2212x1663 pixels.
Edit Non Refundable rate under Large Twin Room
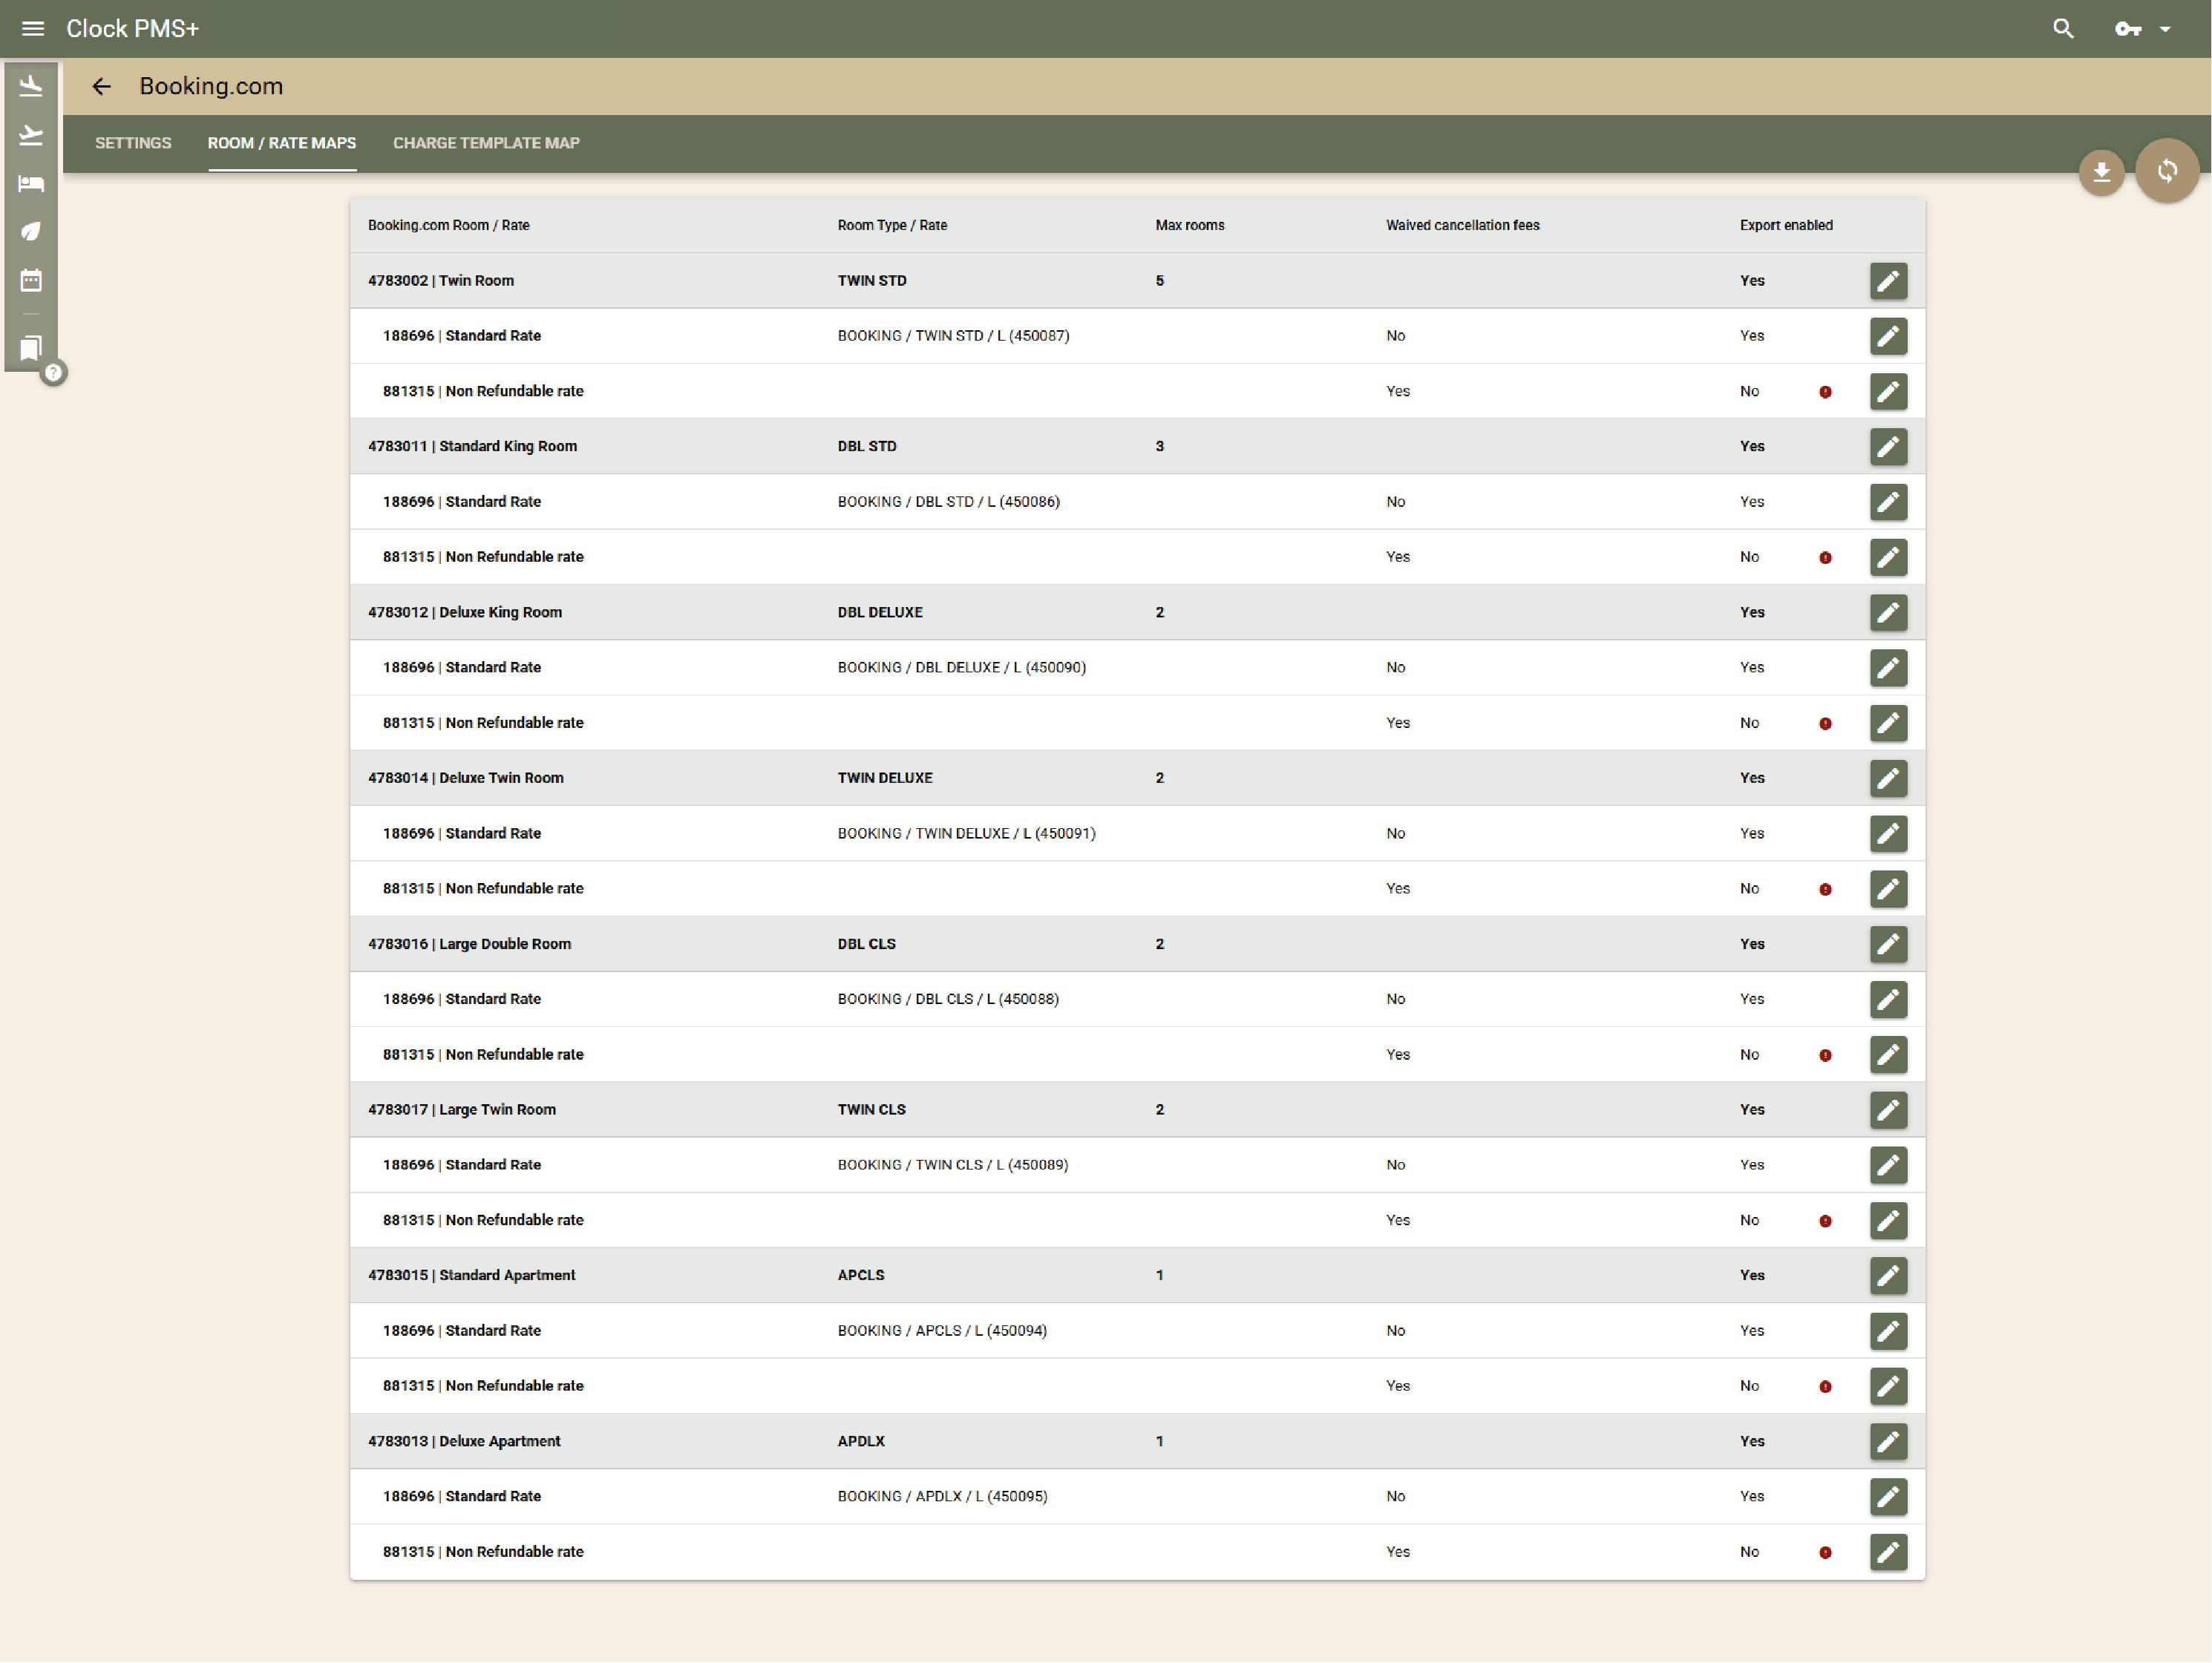click(1888, 1221)
